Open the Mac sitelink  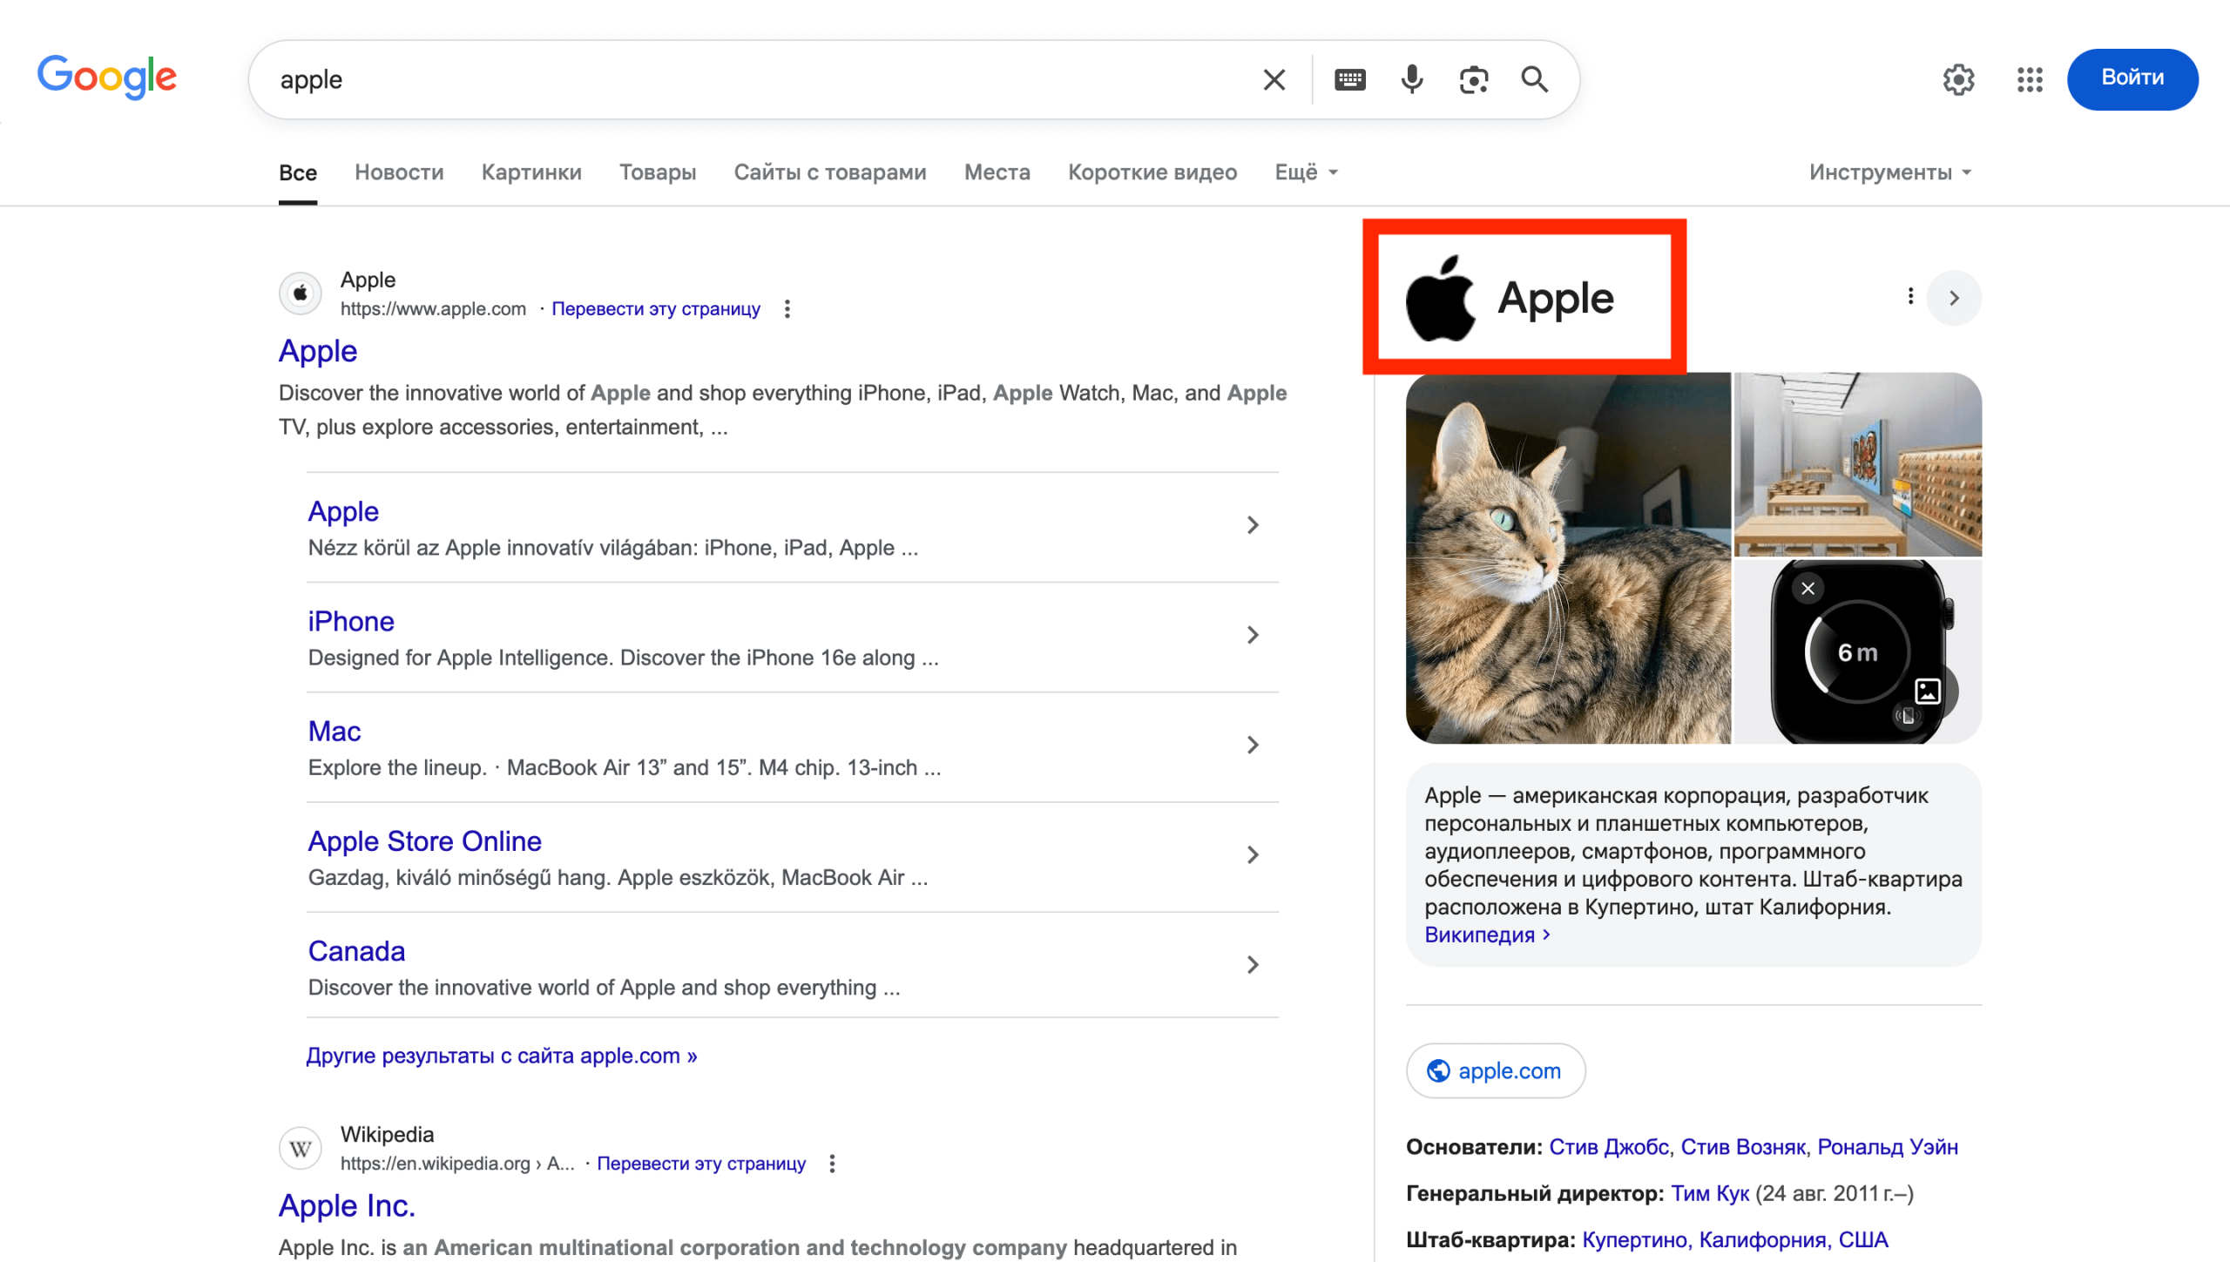pos(334,732)
